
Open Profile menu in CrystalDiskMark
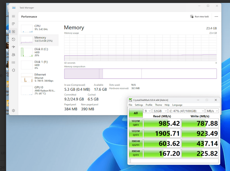click(x=149, y=105)
